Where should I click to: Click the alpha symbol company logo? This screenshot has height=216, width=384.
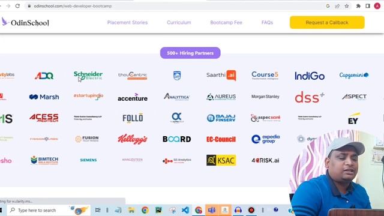[x=176, y=118]
